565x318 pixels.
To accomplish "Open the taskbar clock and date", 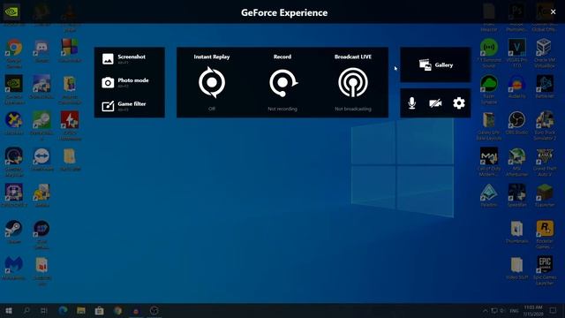I will [x=533, y=310].
